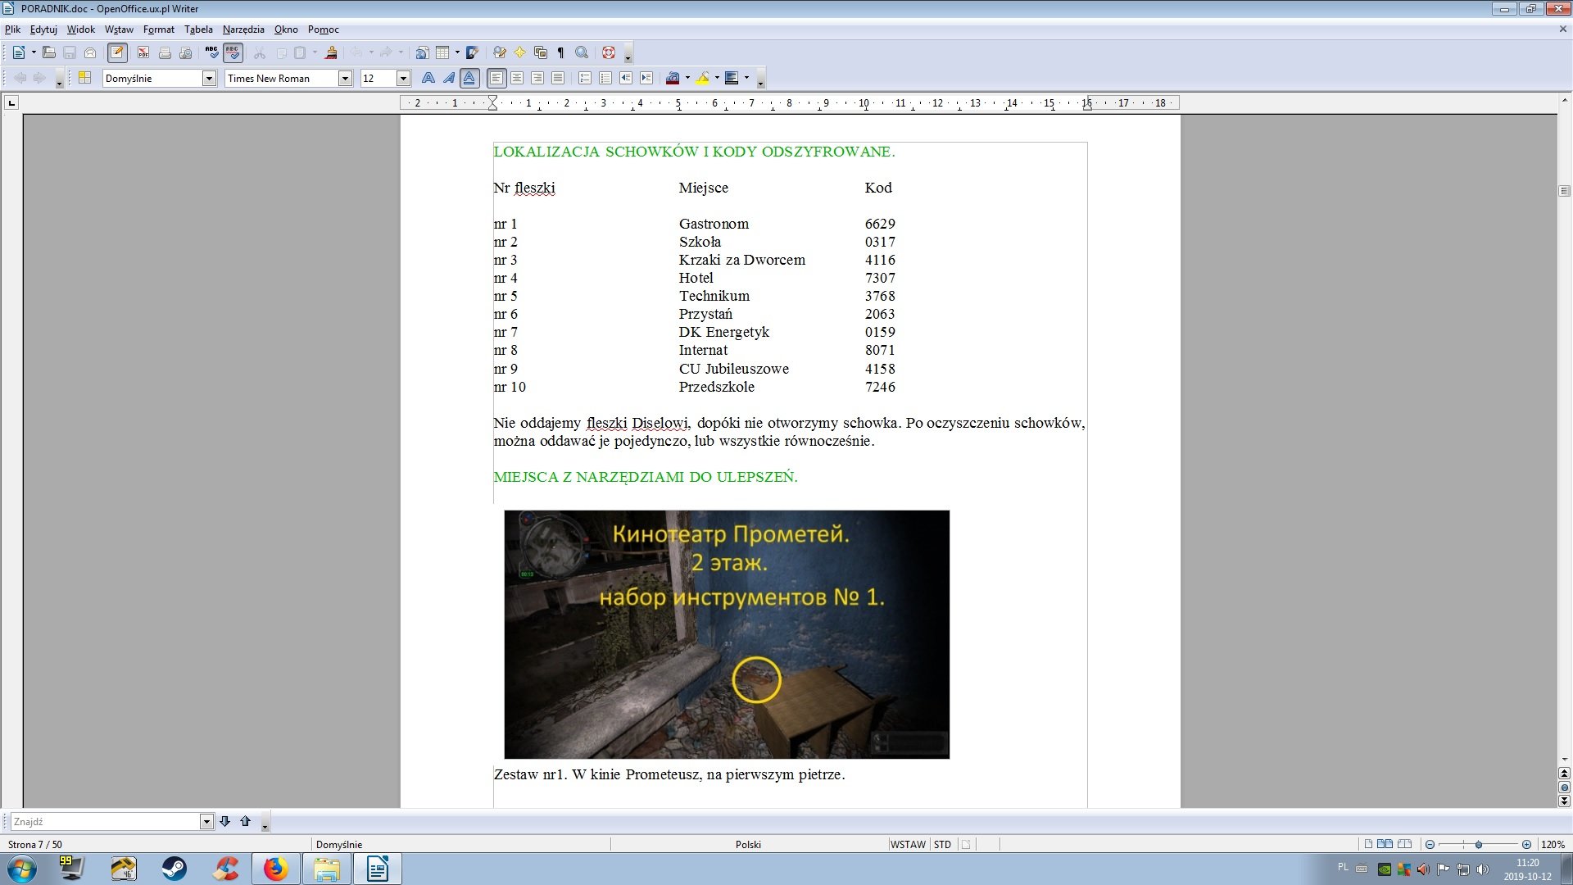Screen dimensions: 1573x885
Task: Click zoom in plus button
Action: pos(1526,844)
